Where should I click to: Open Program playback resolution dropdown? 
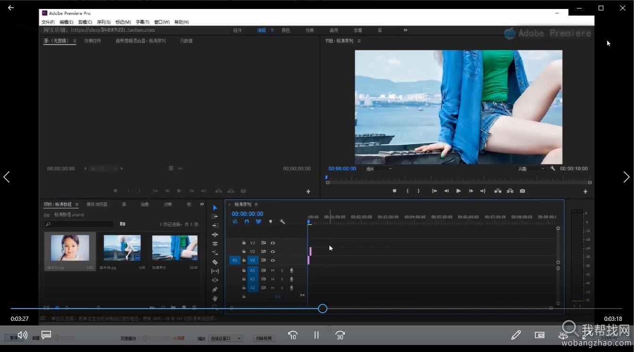531,168
